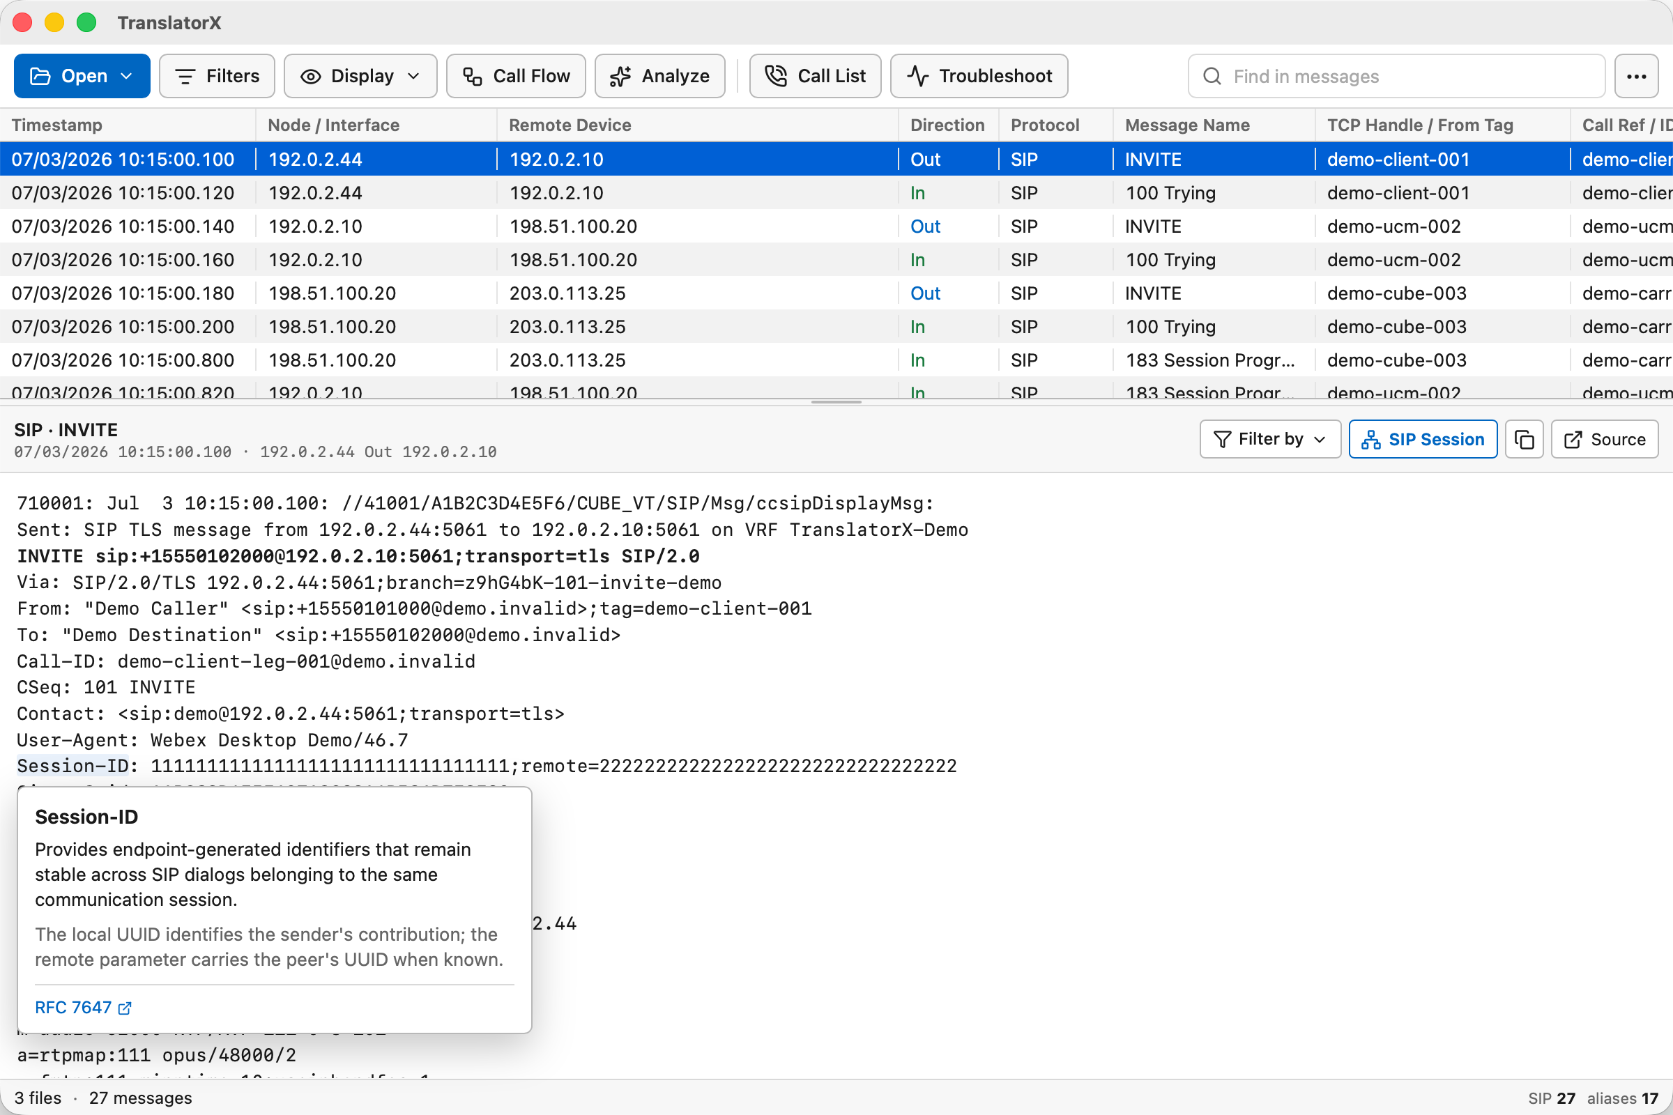Open the RFC 7647 link
This screenshot has height=1115, width=1673.
coord(83,1008)
